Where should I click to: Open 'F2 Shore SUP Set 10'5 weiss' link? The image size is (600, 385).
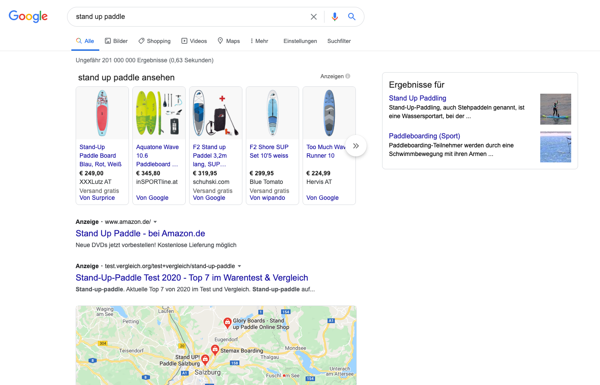pos(269,151)
